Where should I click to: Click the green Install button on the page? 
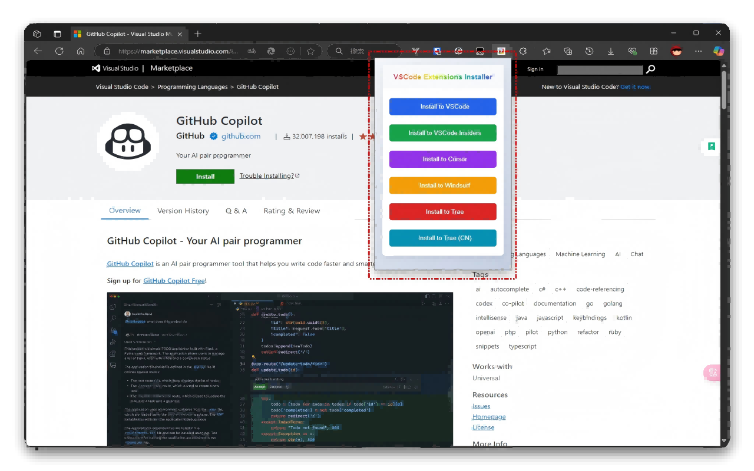pos(205,176)
